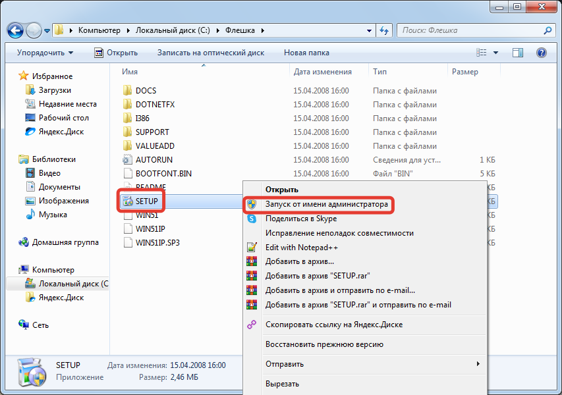The image size is (562, 395).
Task: Open Edit with Notepad++ menu entry
Action: tap(302, 247)
